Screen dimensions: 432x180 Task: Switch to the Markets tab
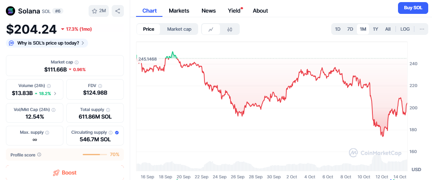point(179,11)
